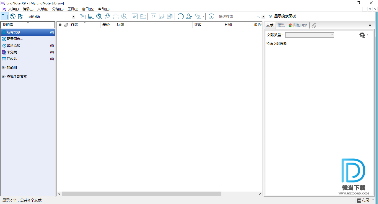Click the quick search magnifier icon

(x=258, y=16)
